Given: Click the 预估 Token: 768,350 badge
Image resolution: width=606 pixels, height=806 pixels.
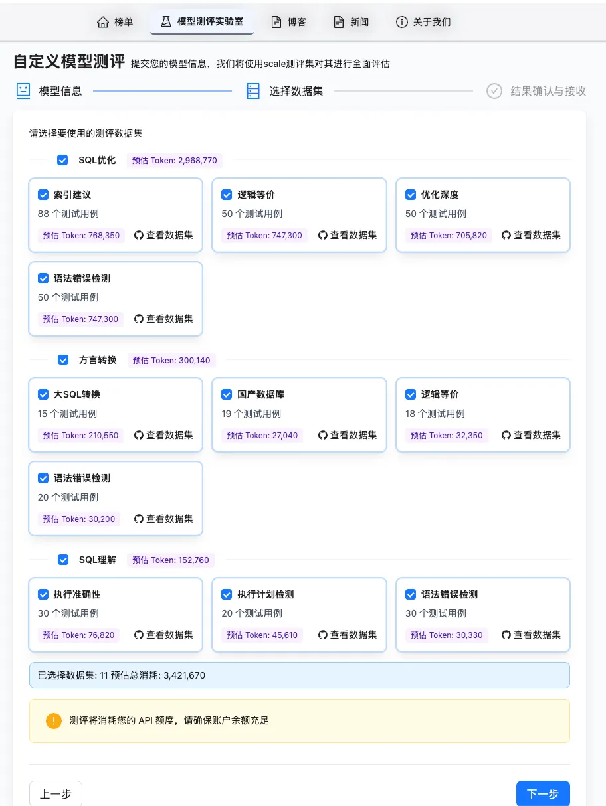Looking at the screenshot, I should [x=82, y=235].
